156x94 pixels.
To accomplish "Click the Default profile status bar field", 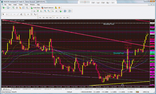I will coord(74,92).
